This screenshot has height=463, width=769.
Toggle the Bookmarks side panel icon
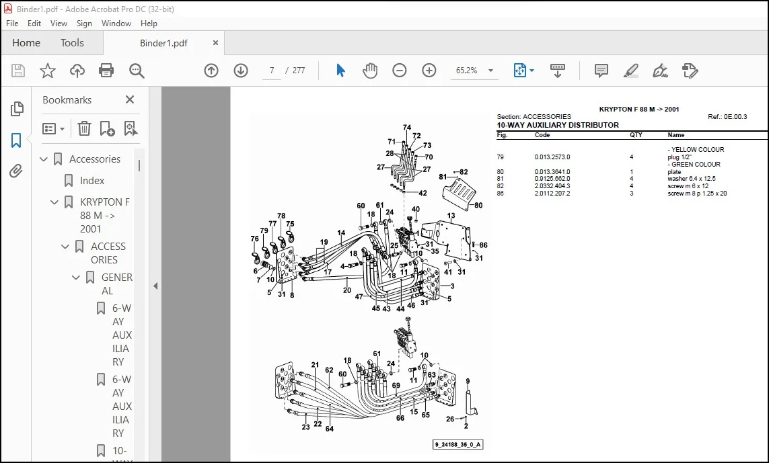pyautogui.click(x=16, y=140)
